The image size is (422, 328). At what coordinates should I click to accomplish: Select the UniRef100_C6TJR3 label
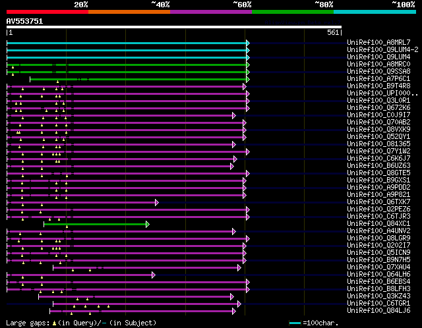click(378, 217)
